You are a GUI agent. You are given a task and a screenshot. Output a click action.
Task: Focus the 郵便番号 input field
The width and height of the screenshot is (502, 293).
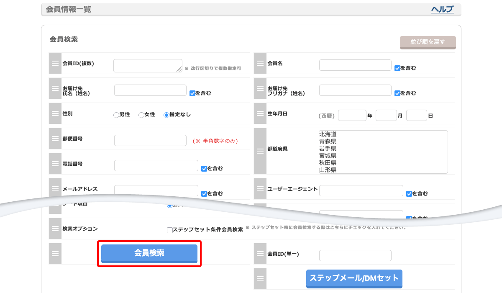150,141
